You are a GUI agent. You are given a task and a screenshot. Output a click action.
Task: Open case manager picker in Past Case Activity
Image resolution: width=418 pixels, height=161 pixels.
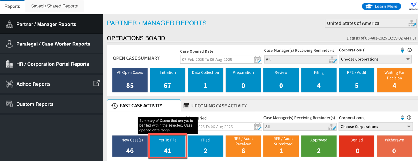[332, 127]
